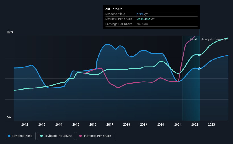Click the 0% y-axis label
The width and height of the screenshot is (233, 144).
[9, 117]
